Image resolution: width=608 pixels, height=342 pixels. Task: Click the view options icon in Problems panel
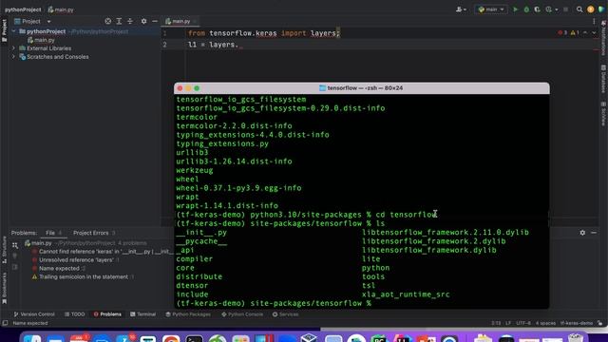tap(15, 245)
